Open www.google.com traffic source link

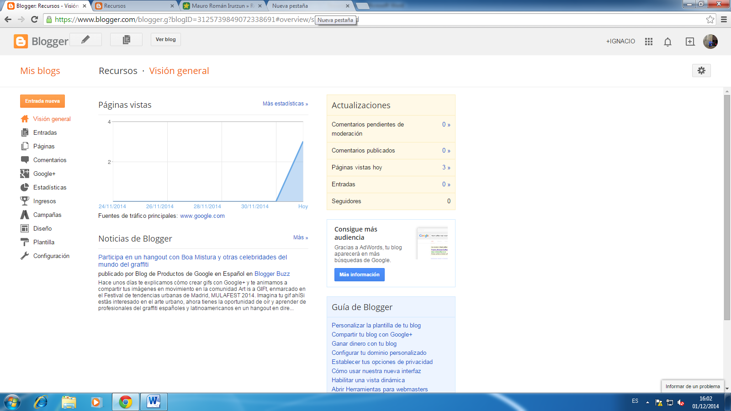coord(202,216)
